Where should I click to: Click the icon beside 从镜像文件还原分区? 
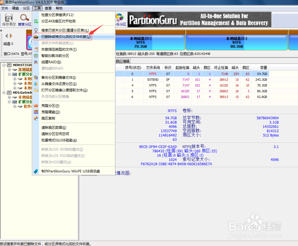(x=36, y=84)
